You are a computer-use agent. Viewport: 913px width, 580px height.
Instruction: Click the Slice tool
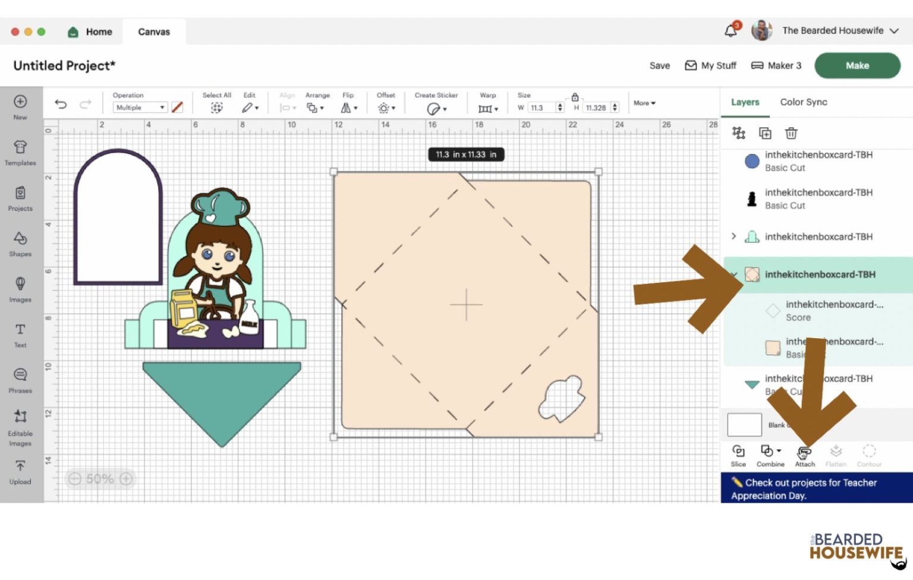point(738,455)
